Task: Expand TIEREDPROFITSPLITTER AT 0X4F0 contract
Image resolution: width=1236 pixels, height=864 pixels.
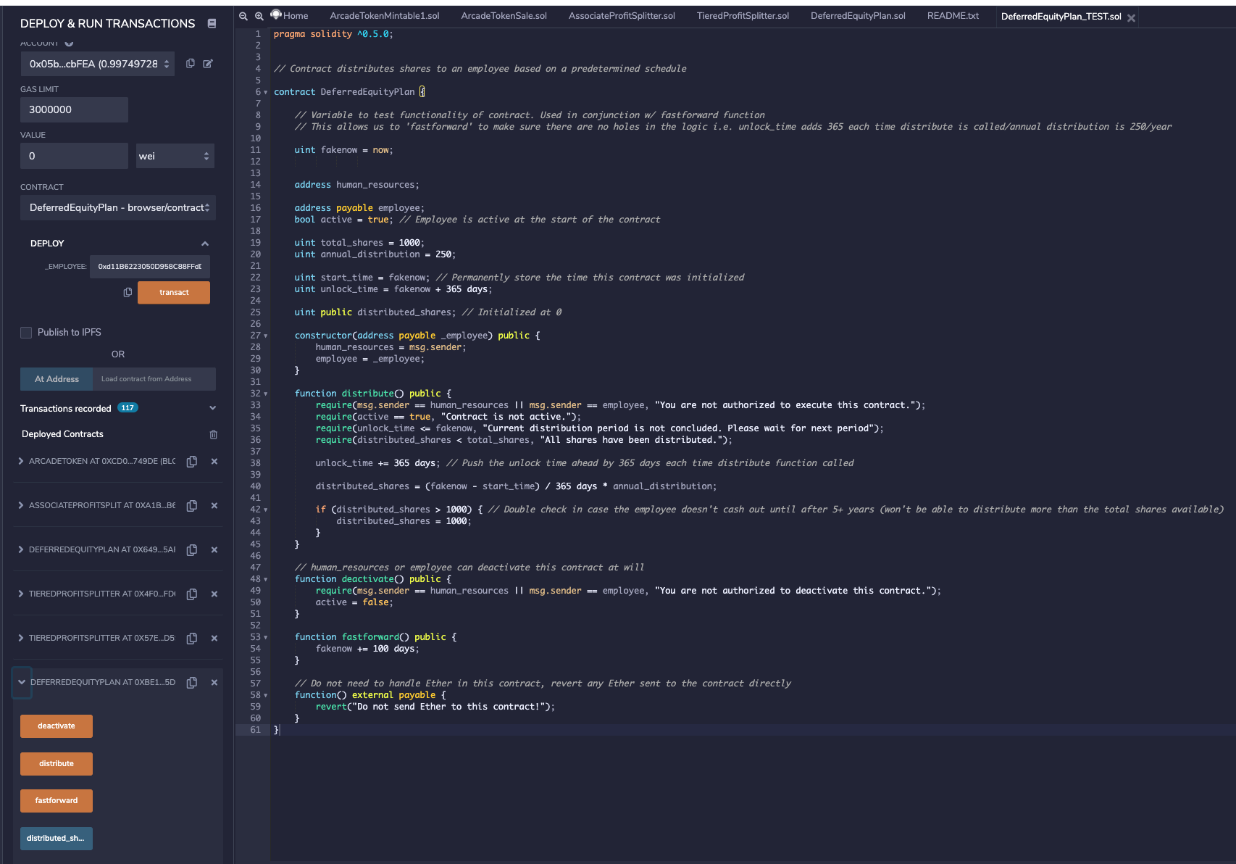Action: (x=21, y=594)
